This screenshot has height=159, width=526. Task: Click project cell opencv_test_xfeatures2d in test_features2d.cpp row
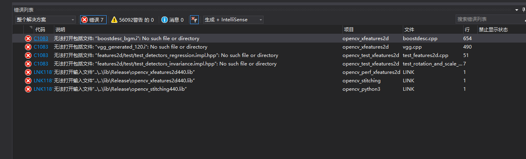pyautogui.click(x=371, y=55)
